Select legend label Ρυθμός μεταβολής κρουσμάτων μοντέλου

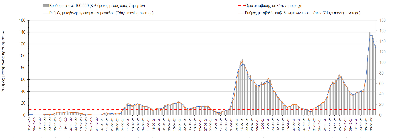[x=101, y=13]
